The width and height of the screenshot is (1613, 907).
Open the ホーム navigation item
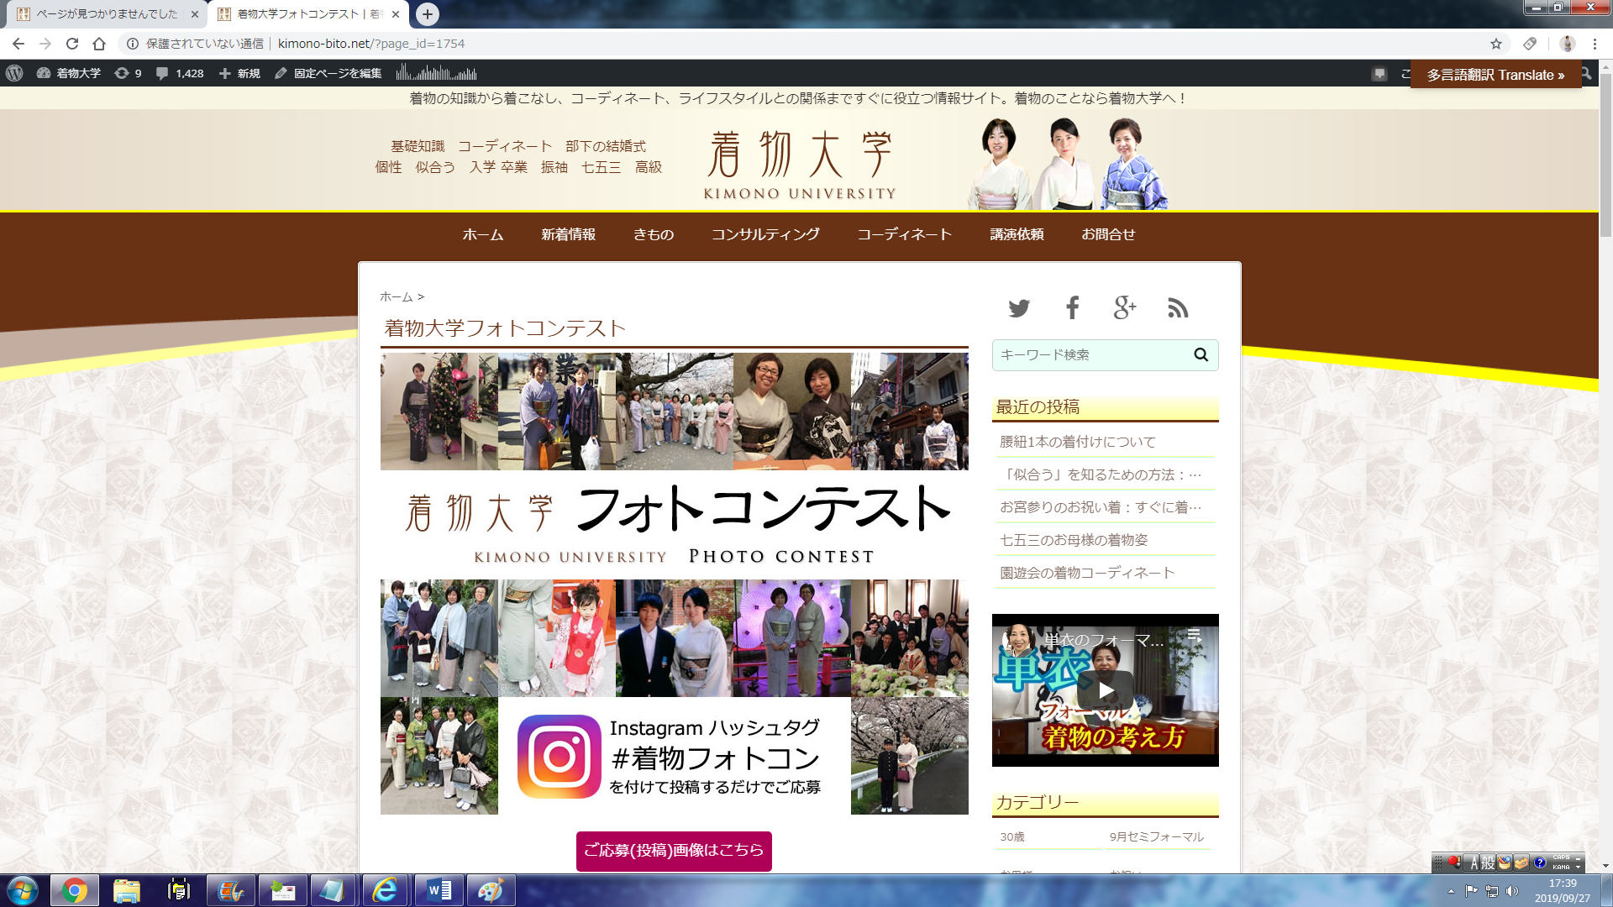[x=483, y=234]
